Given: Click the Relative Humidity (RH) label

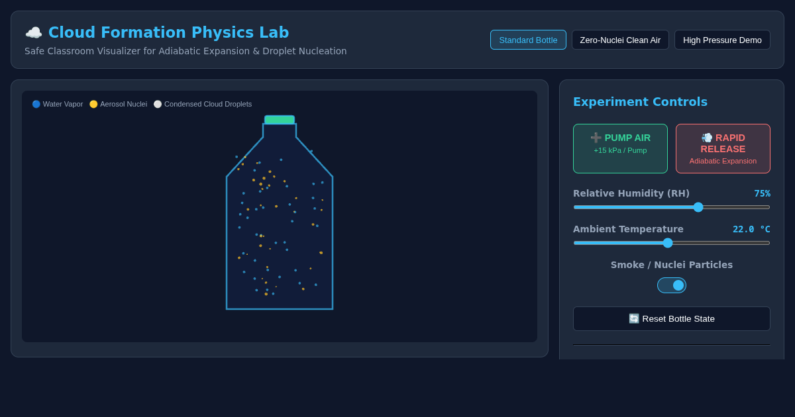Looking at the screenshot, I should [631, 193].
